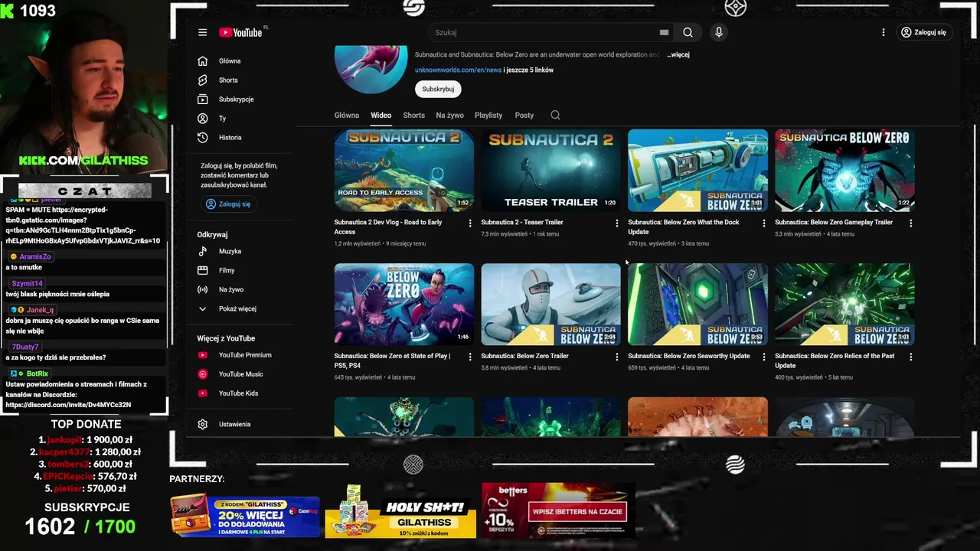The image size is (980, 551).
Task: Play Below Zero Seaworthy Update thumbnail
Action: tap(697, 305)
